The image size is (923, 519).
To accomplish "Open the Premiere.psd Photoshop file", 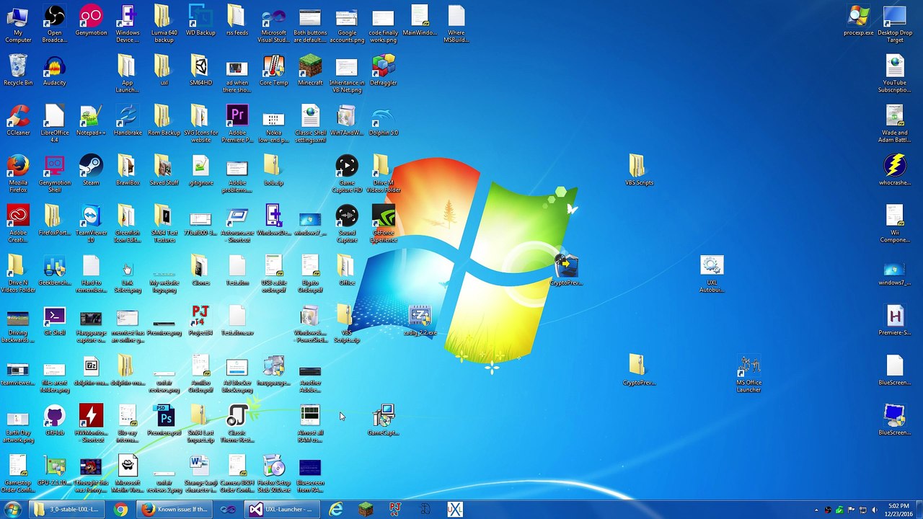I will (164, 420).
